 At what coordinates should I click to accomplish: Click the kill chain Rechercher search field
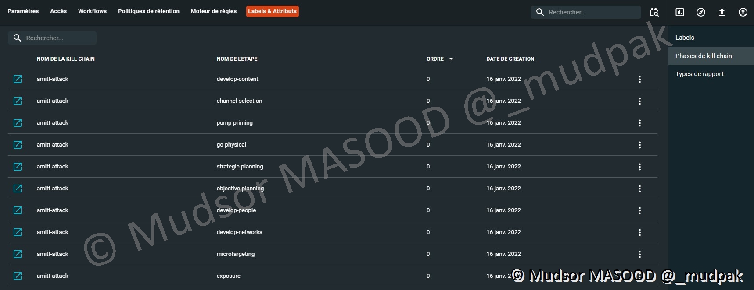point(57,38)
